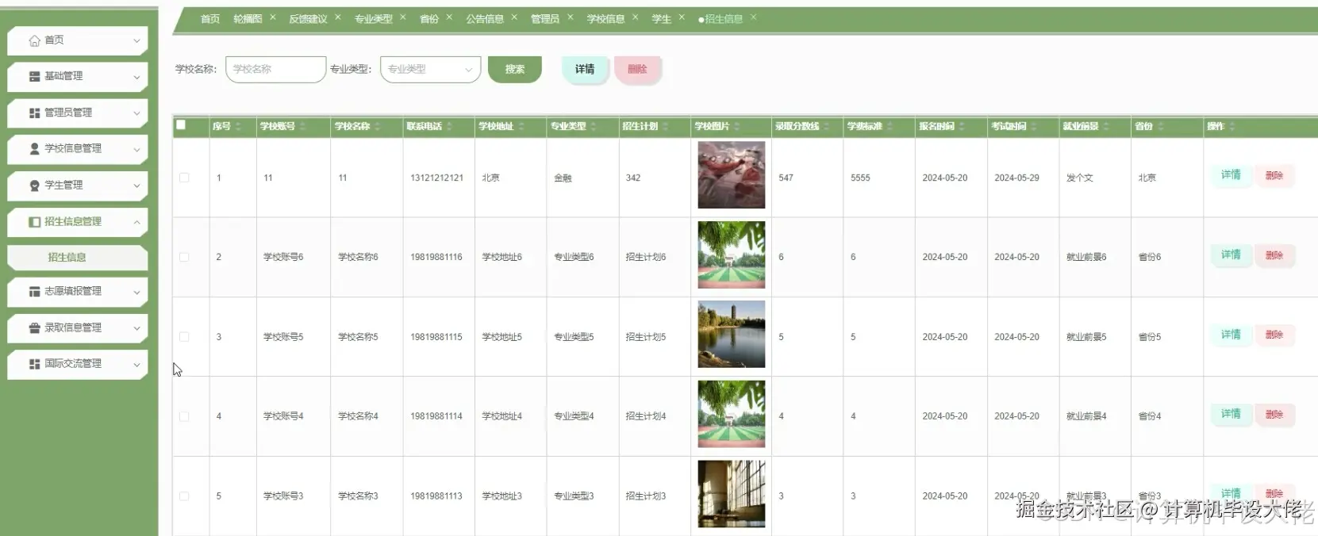Screen dimensions: 1318x536
Task: Collapse the 招生信息管理 menu chevron
Action: (x=136, y=222)
